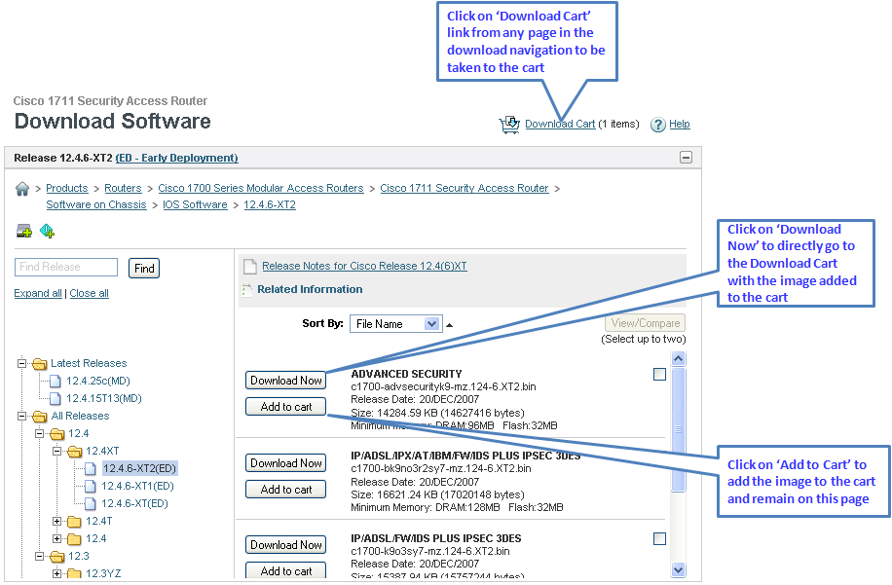
Task: Click the 12.4.15T13(MD) document icon
Action: point(56,398)
